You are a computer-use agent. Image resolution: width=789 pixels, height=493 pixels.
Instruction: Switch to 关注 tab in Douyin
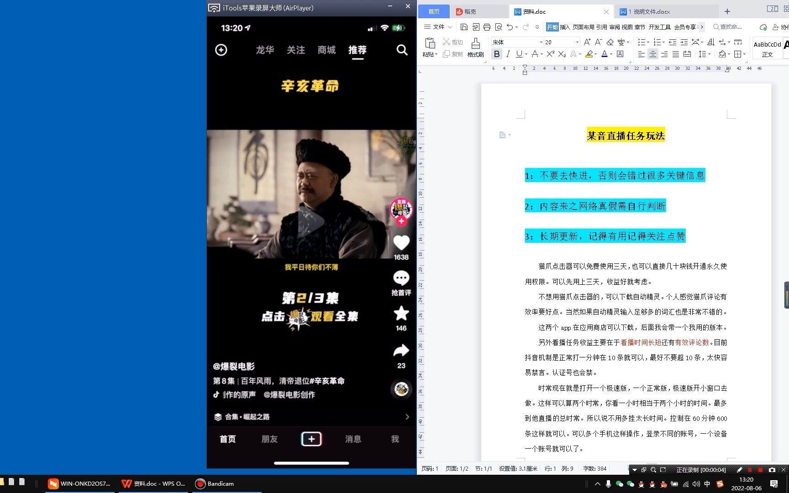(x=296, y=50)
